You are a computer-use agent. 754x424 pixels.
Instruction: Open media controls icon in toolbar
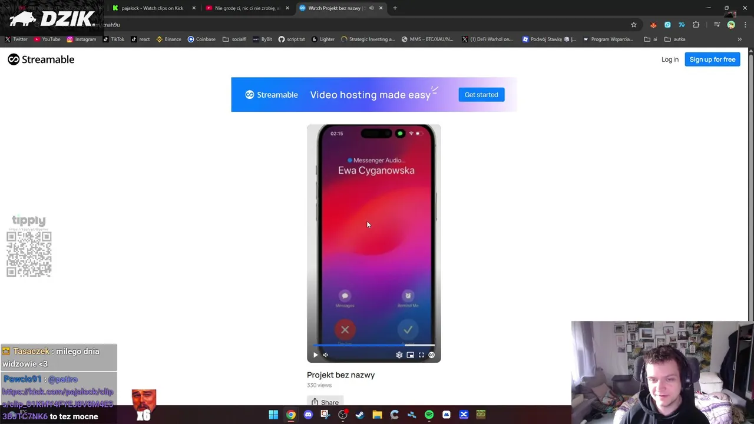(717, 25)
